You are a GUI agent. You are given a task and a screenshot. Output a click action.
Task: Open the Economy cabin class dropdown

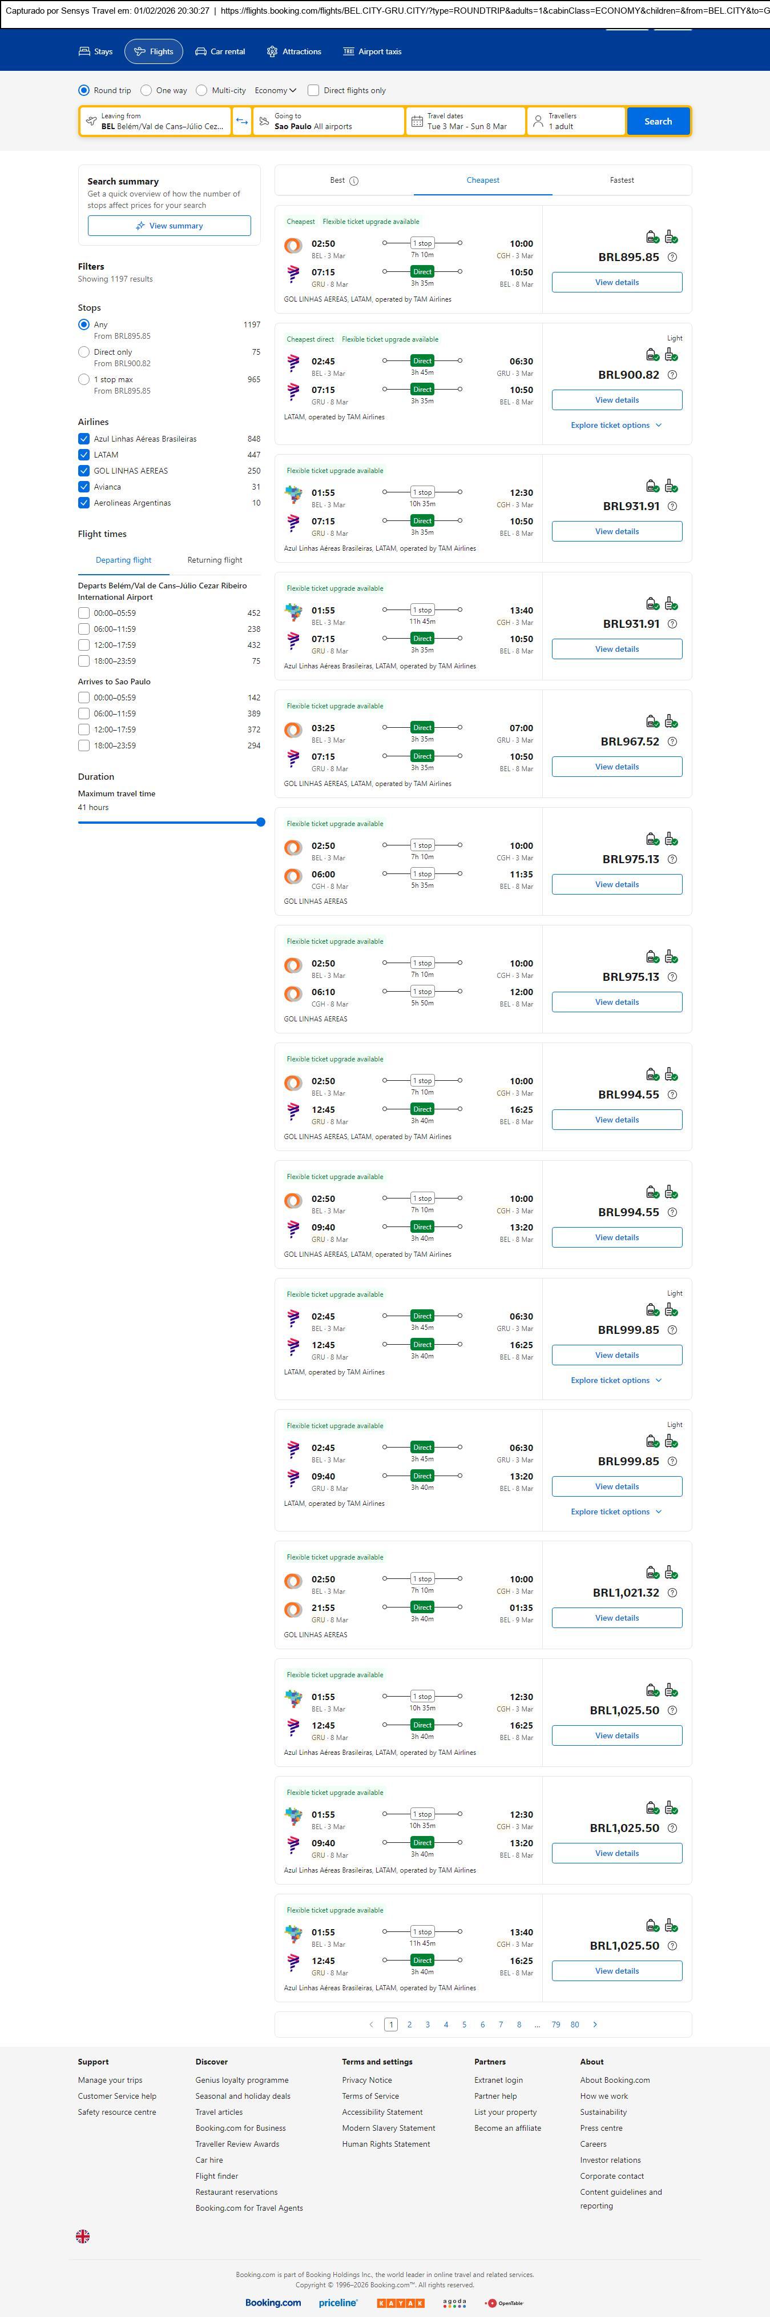275,91
